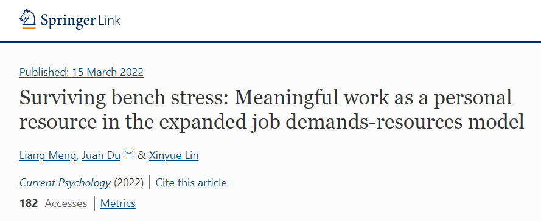The width and height of the screenshot is (541, 221).
Task: Click the word Link in the Springer Link logo
Action: (x=109, y=20)
